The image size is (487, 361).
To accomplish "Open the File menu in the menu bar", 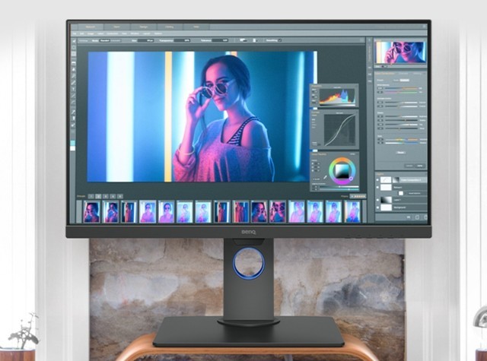I will [x=75, y=33].
